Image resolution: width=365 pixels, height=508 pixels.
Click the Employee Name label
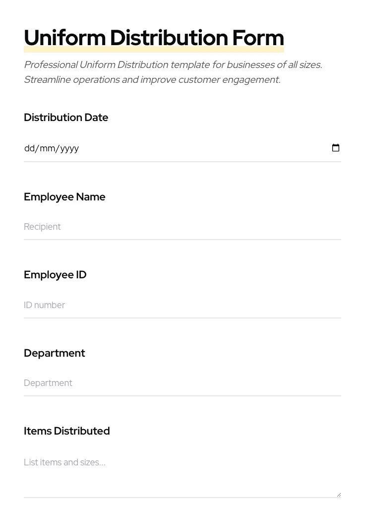point(64,197)
